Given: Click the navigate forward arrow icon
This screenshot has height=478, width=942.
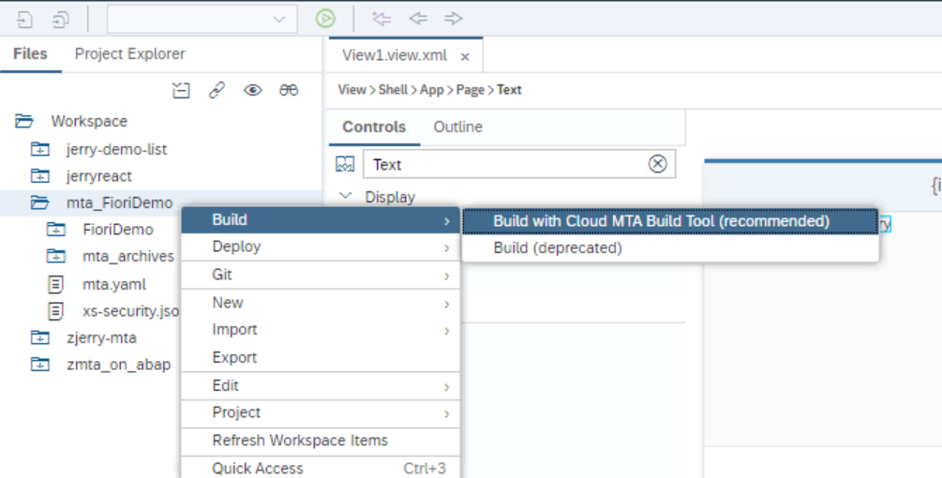Looking at the screenshot, I should click(454, 18).
